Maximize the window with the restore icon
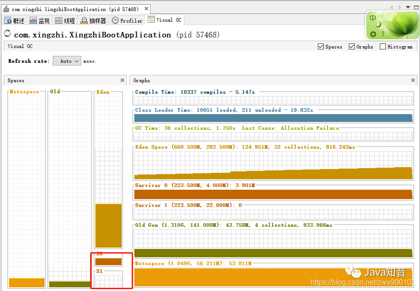This screenshot has width=420, height=291. point(416,7)
